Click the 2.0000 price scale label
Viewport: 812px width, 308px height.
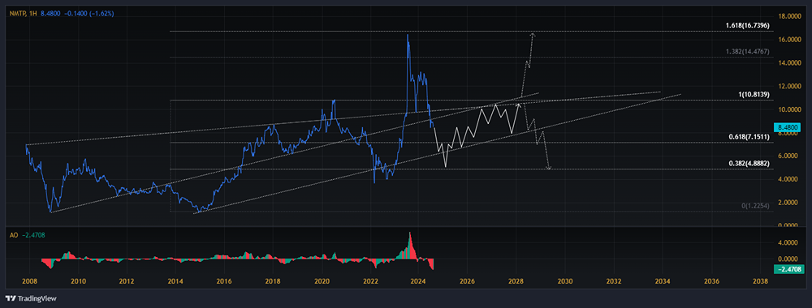click(788, 203)
